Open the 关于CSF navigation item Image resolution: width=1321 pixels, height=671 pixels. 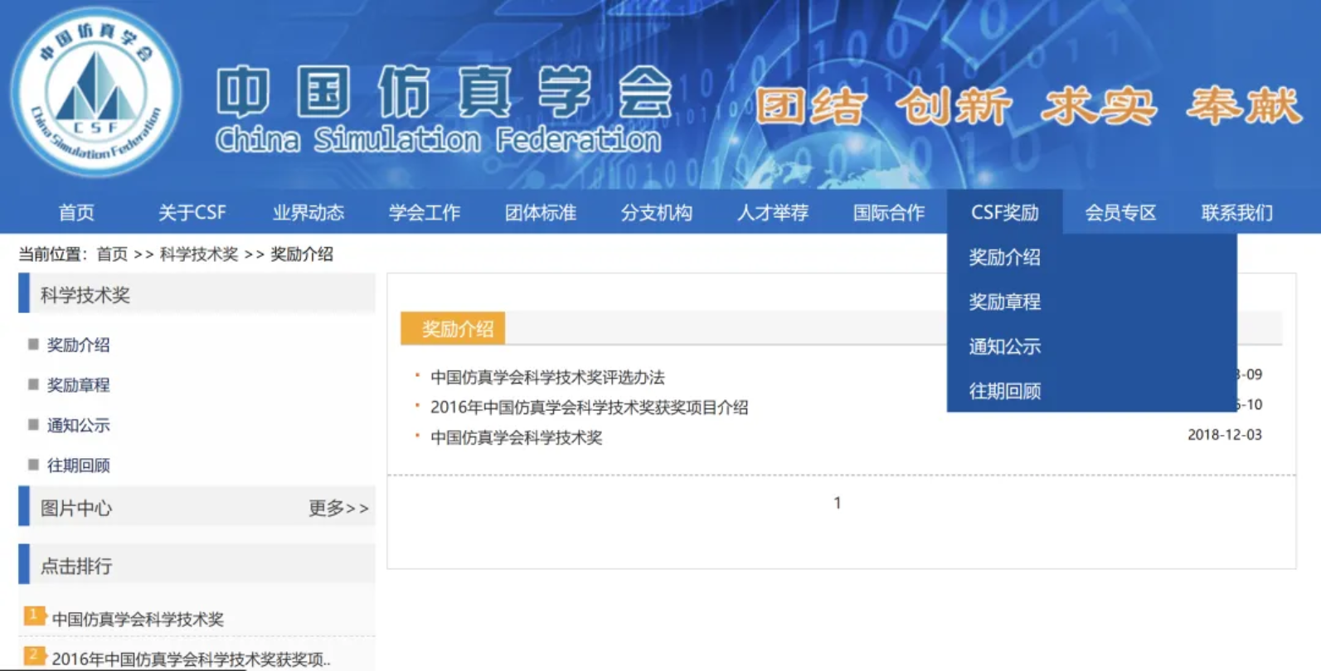coord(192,213)
